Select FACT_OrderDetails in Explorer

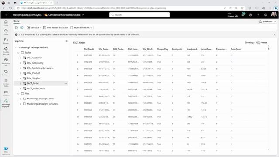[36, 89]
